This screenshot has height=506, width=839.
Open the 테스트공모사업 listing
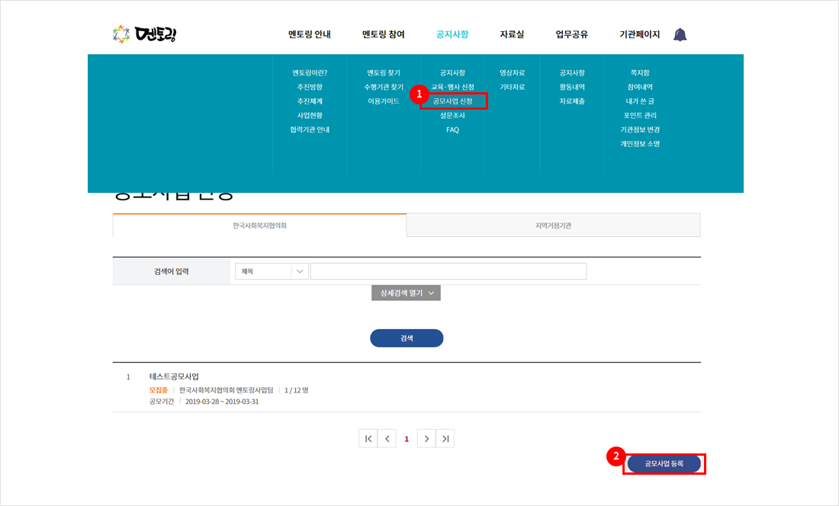point(174,376)
